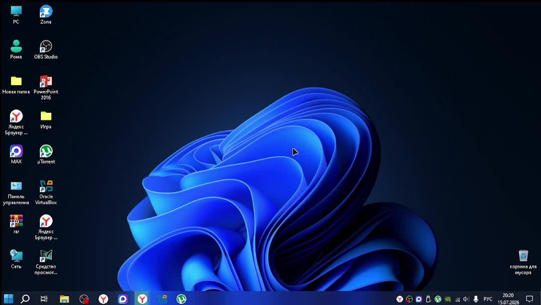Open Safely Remove Hardware USB tray icon
Image resolution: width=541 pixels, height=305 pixels.
(429, 299)
